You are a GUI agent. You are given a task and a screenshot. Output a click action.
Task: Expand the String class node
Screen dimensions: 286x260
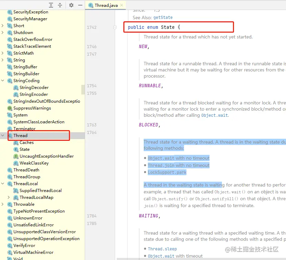pos(2,60)
